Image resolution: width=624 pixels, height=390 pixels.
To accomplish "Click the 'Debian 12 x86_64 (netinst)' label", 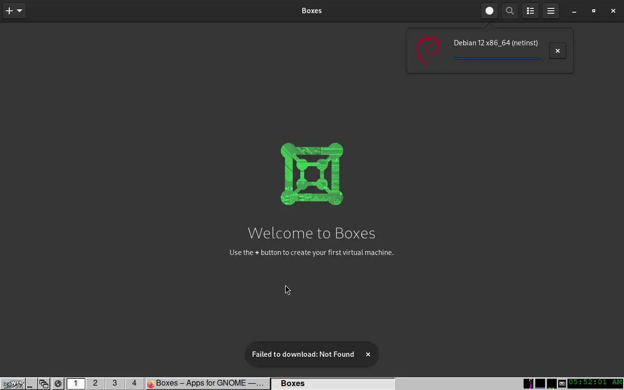I will pyautogui.click(x=496, y=43).
